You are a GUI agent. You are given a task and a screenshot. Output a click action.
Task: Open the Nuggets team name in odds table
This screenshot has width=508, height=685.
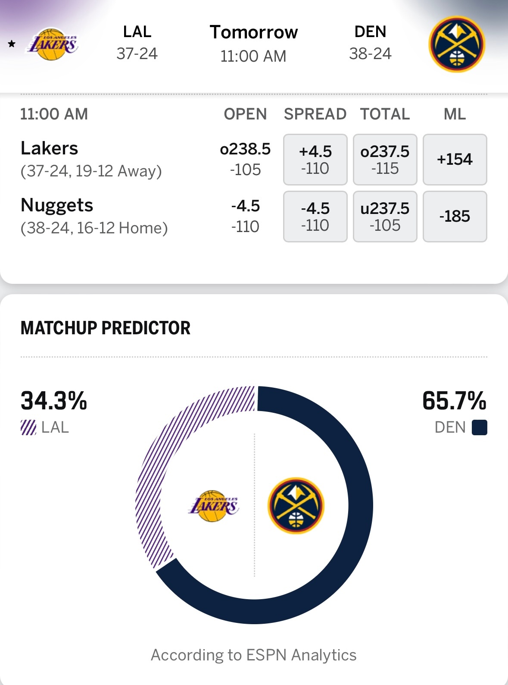[x=57, y=205]
